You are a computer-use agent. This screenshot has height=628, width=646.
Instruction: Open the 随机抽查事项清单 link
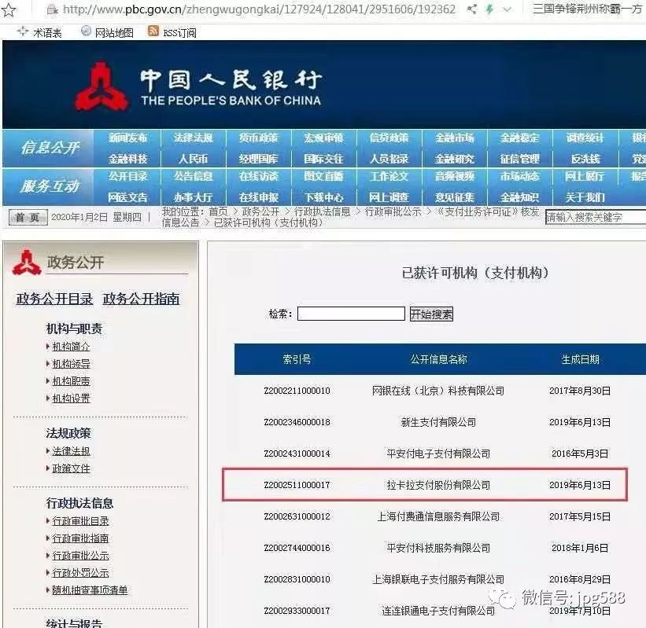(90, 590)
